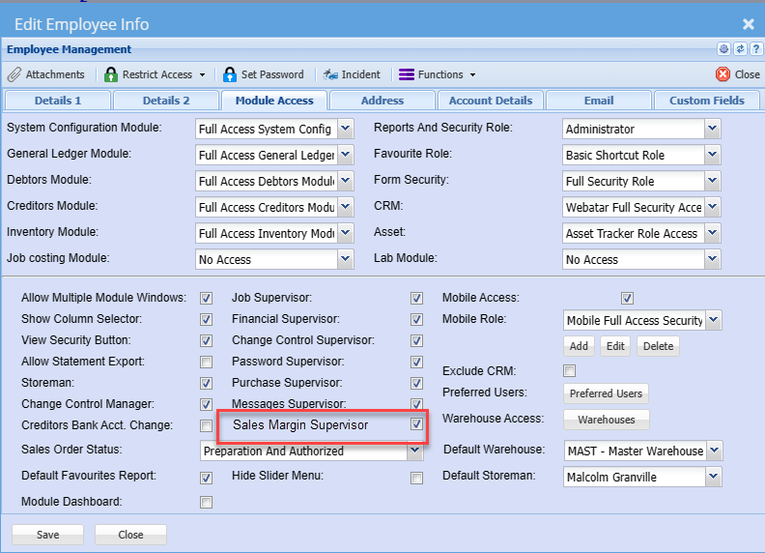The height and width of the screenshot is (553, 765).
Task: Select the Module Access tab
Action: [x=274, y=101]
